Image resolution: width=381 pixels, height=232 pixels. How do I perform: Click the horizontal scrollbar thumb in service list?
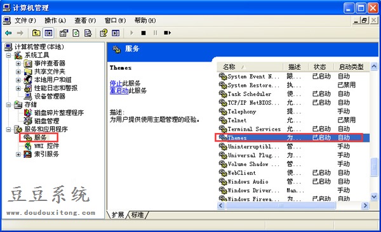tap(281, 205)
